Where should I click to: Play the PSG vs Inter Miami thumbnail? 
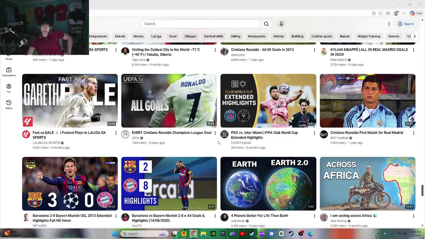tap(268, 101)
